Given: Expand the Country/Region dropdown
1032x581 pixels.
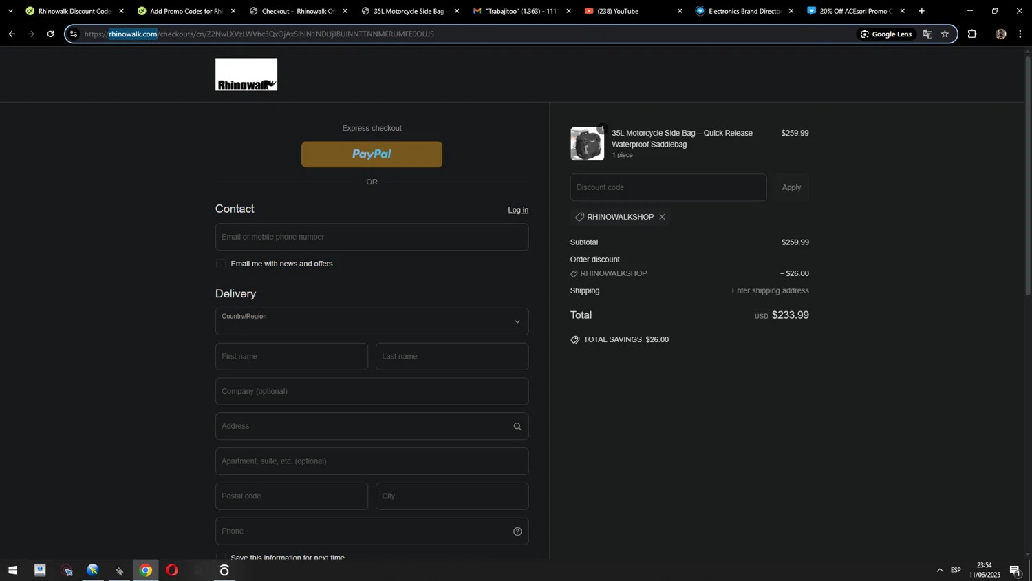Looking at the screenshot, I should coord(372,321).
